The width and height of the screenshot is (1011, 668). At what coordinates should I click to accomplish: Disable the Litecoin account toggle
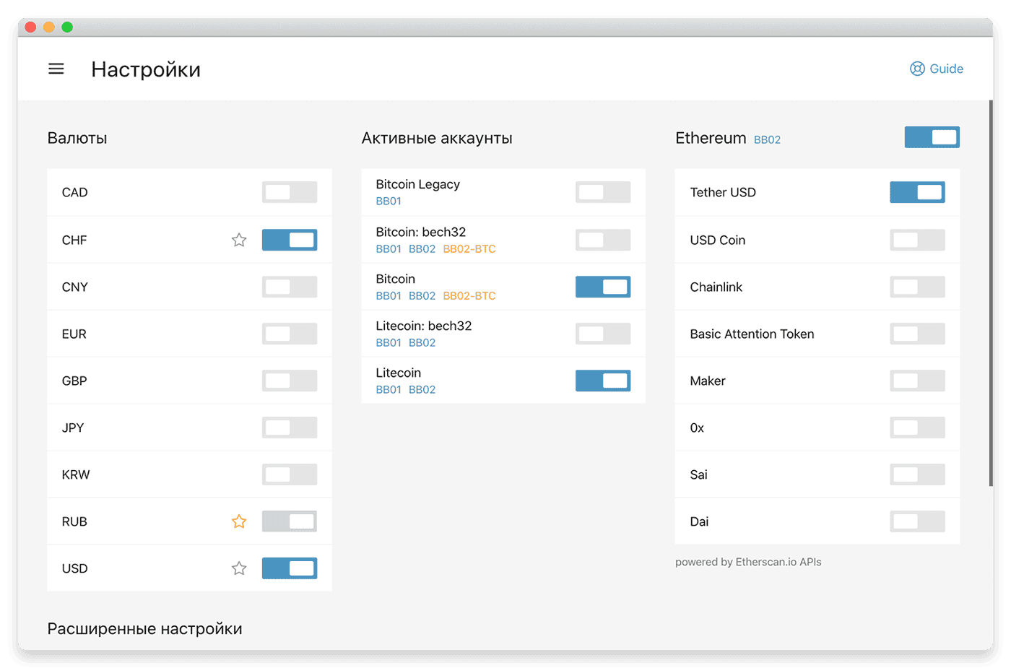[x=603, y=381]
